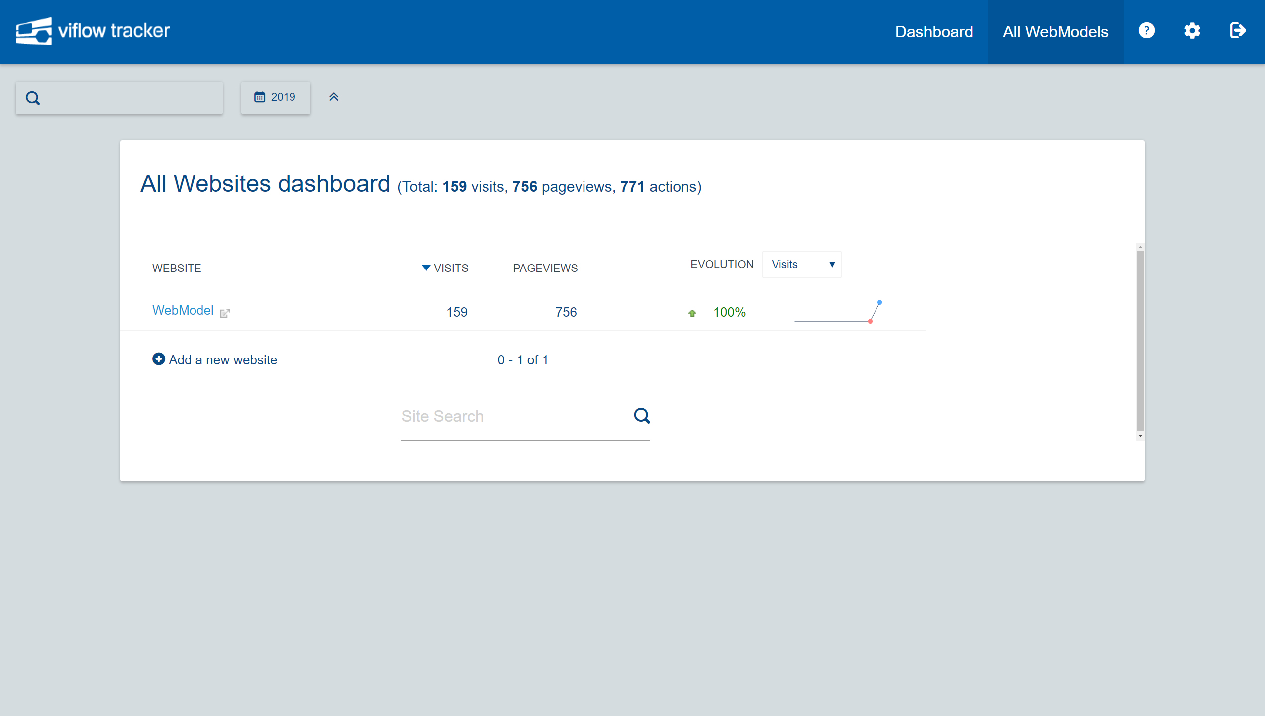Collapse the top bar with the double chevron
The width and height of the screenshot is (1265, 716).
click(334, 97)
